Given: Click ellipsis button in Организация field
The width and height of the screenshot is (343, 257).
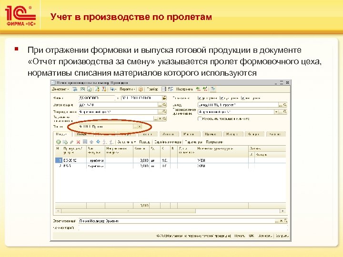Looking at the screenshot, I should (x=160, y=105).
